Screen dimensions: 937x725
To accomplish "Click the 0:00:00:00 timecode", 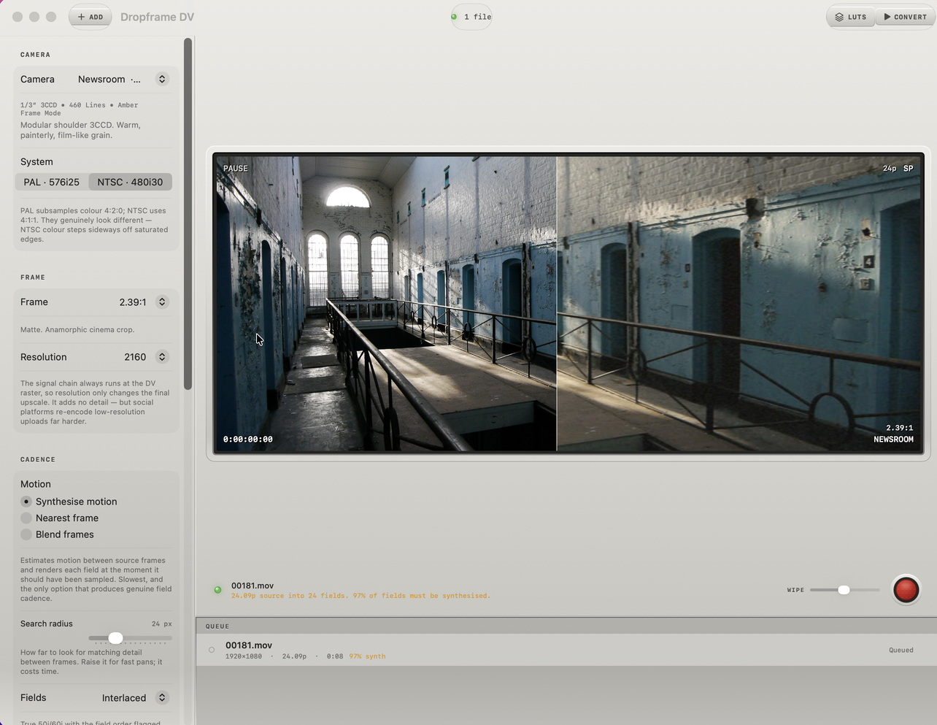I will (x=248, y=440).
